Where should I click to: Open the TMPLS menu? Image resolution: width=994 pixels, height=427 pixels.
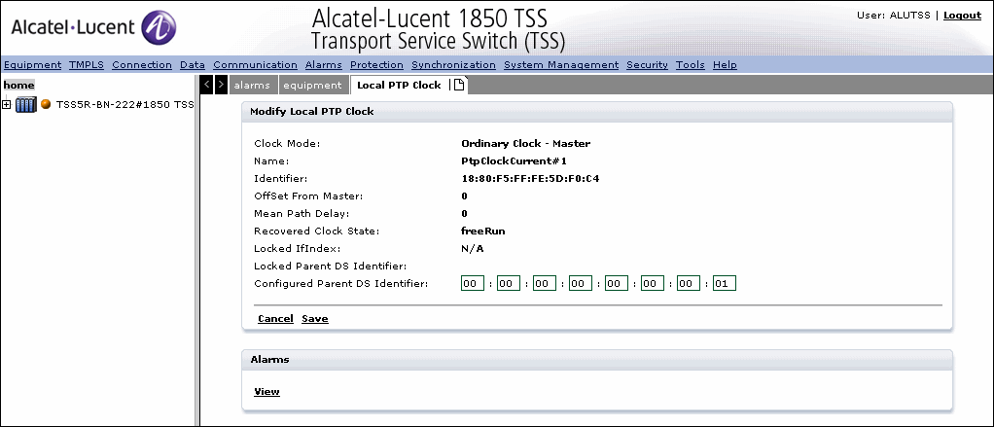click(x=87, y=64)
